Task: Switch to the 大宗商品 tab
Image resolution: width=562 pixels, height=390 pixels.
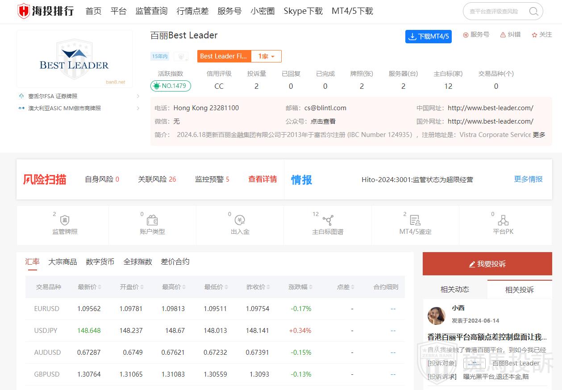Action: (x=62, y=262)
